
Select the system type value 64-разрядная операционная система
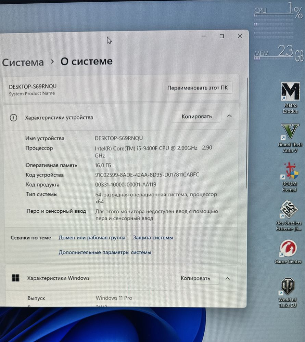pos(156,198)
